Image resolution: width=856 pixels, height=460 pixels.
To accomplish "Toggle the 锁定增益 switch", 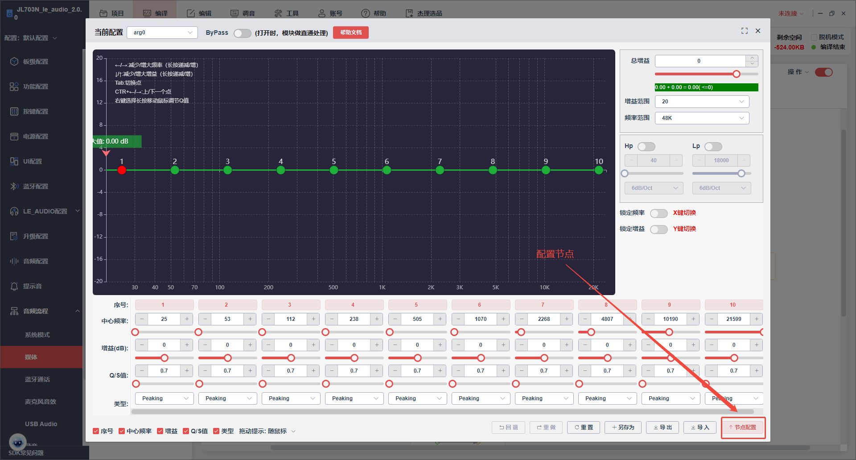I will (x=658, y=229).
